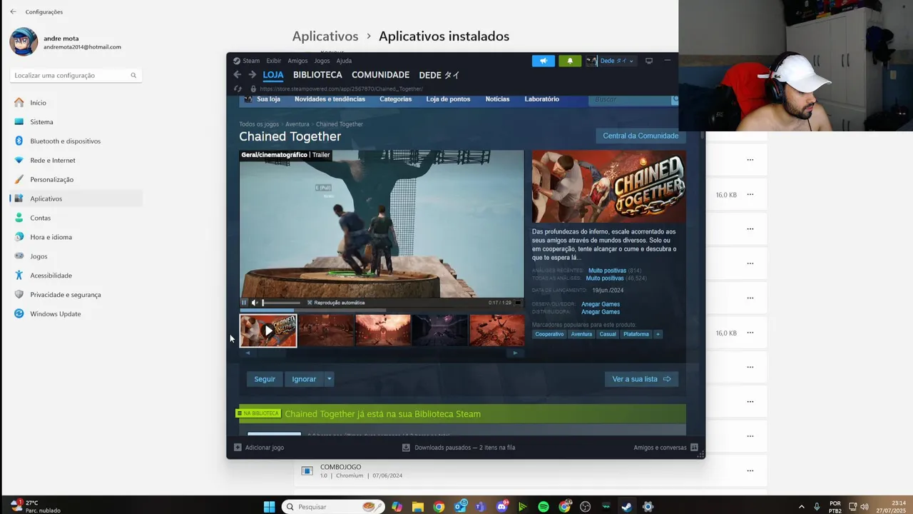
Task: Open Anegar Games developer link
Action: pos(601,304)
